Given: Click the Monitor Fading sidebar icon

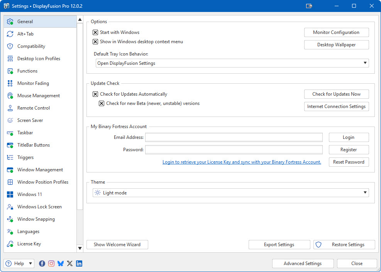Looking at the screenshot, I should (10, 83).
